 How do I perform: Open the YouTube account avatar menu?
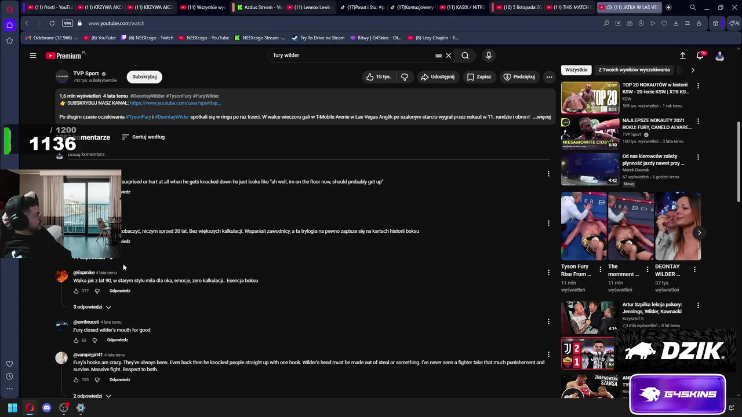coord(719,56)
